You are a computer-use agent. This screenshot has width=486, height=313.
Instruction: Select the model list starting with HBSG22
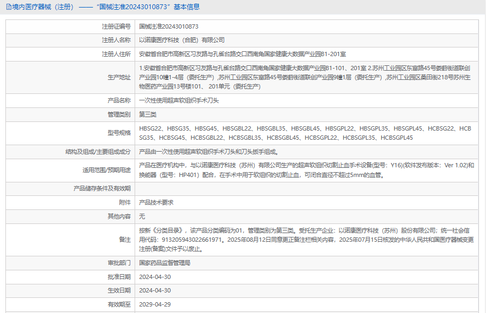tap(305, 133)
